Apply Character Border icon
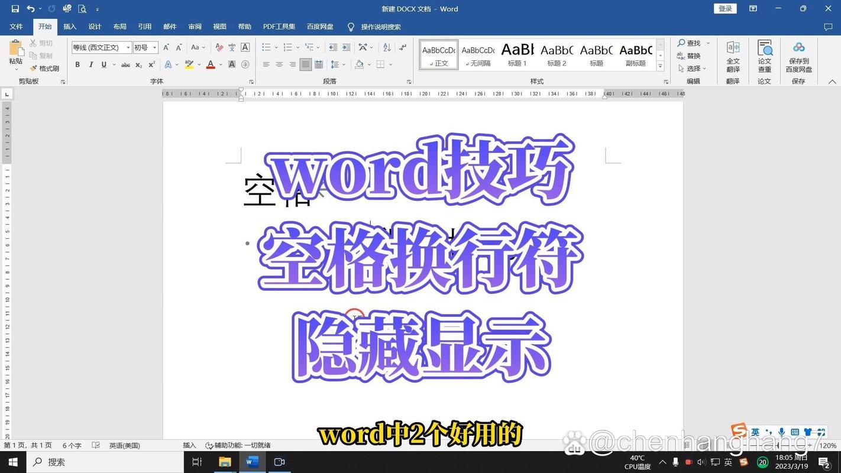This screenshot has height=473, width=841. (245, 47)
